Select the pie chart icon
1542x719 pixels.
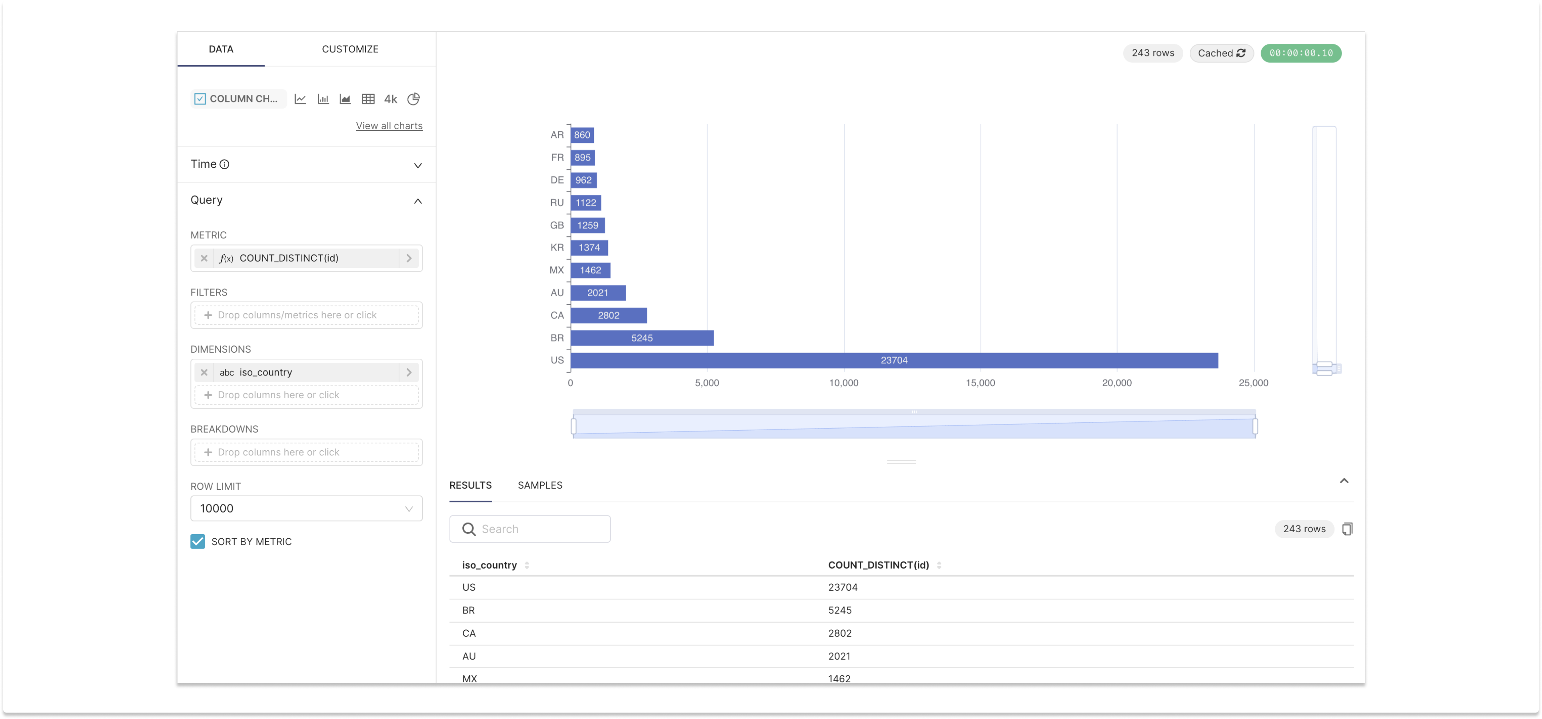tap(413, 99)
